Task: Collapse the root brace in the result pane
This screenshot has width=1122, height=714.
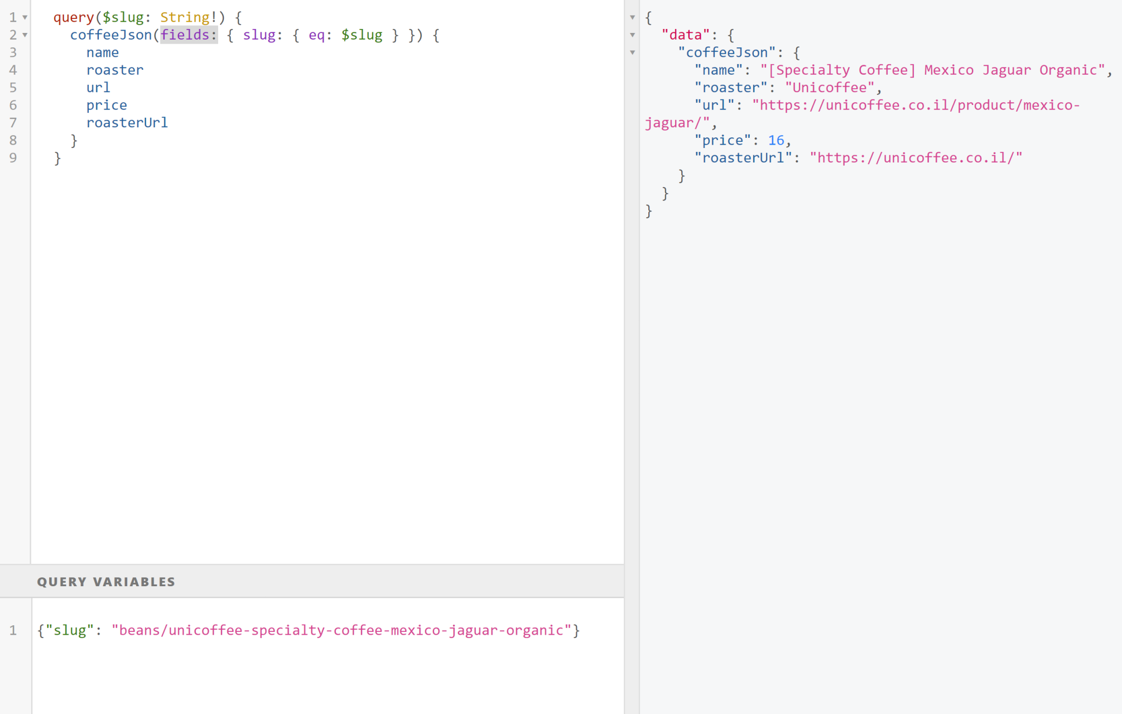Action: pyautogui.click(x=632, y=18)
